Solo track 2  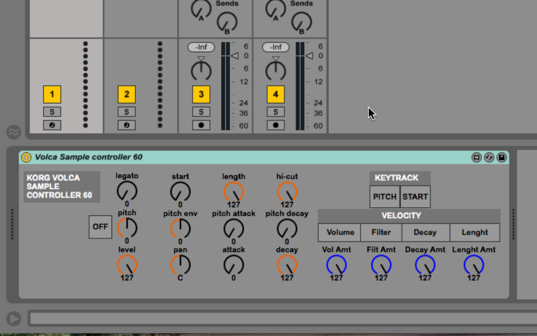click(127, 112)
